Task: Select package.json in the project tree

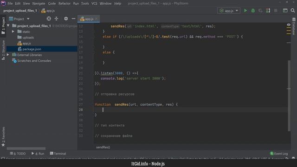Action: coord(32,49)
